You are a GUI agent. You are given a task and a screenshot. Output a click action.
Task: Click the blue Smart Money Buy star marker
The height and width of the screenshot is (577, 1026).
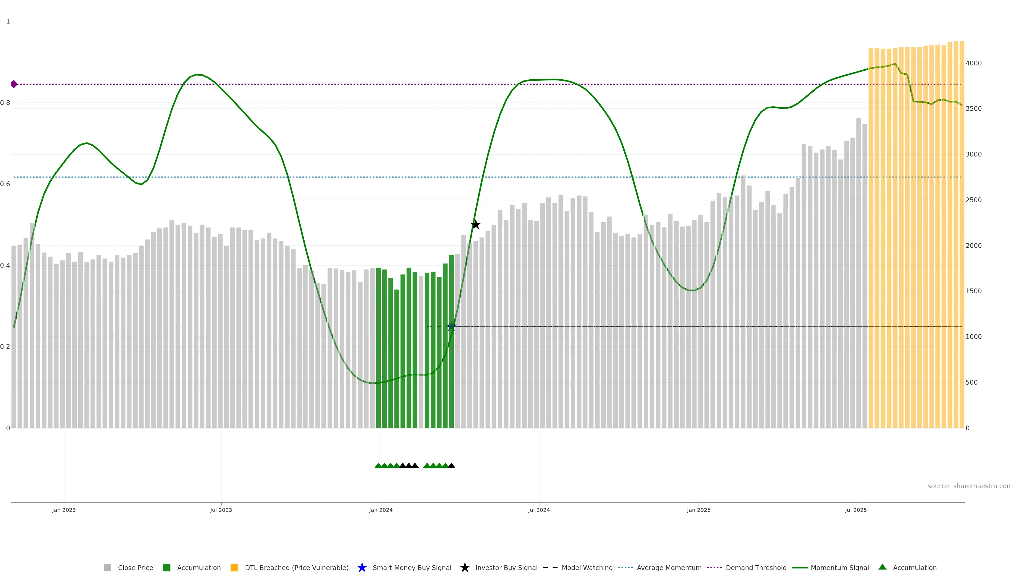point(451,326)
